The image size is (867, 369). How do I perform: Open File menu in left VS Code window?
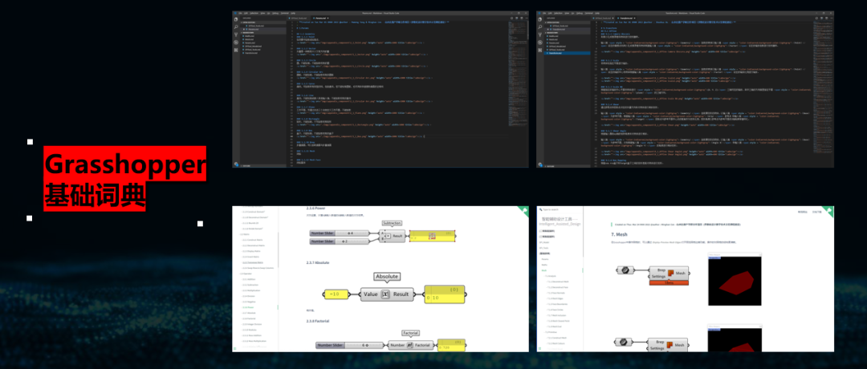tap(241, 14)
